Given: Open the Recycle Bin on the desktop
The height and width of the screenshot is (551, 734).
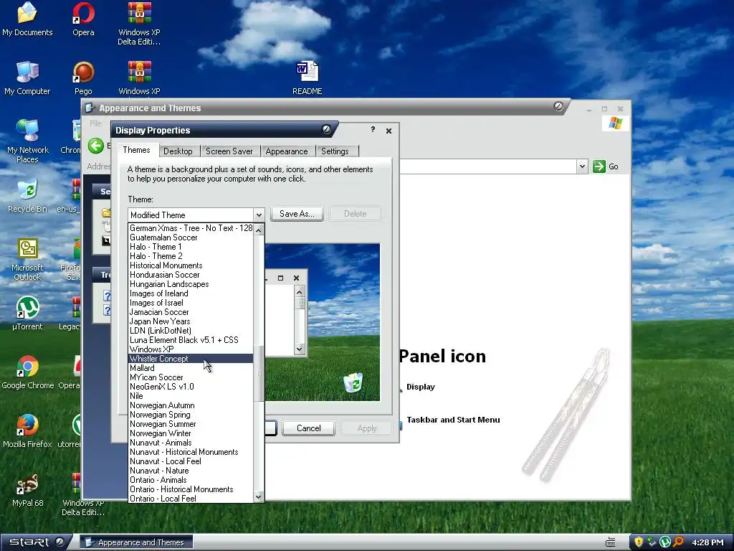Looking at the screenshot, I should pos(27,195).
